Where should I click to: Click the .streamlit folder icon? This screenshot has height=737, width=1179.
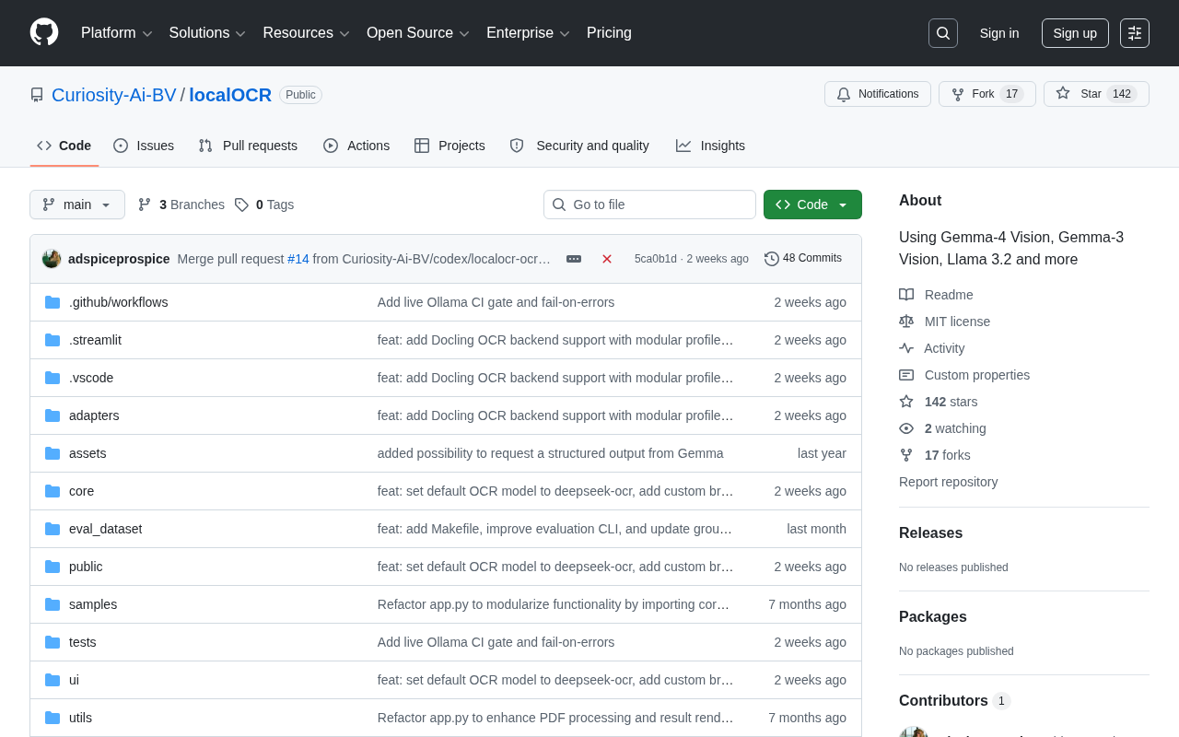53,340
